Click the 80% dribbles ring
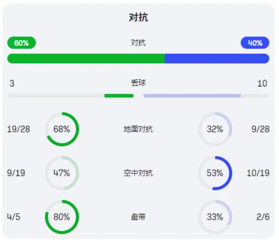 click(x=62, y=217)
